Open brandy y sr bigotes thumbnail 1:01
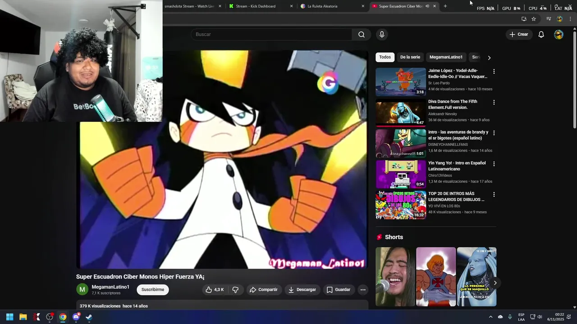Image resolution: width=577 pixels, height=324 pixels. [401, 143]
